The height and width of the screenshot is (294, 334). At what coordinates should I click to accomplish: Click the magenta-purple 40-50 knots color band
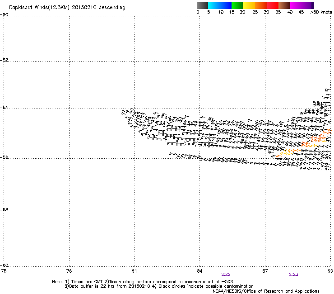302,5
